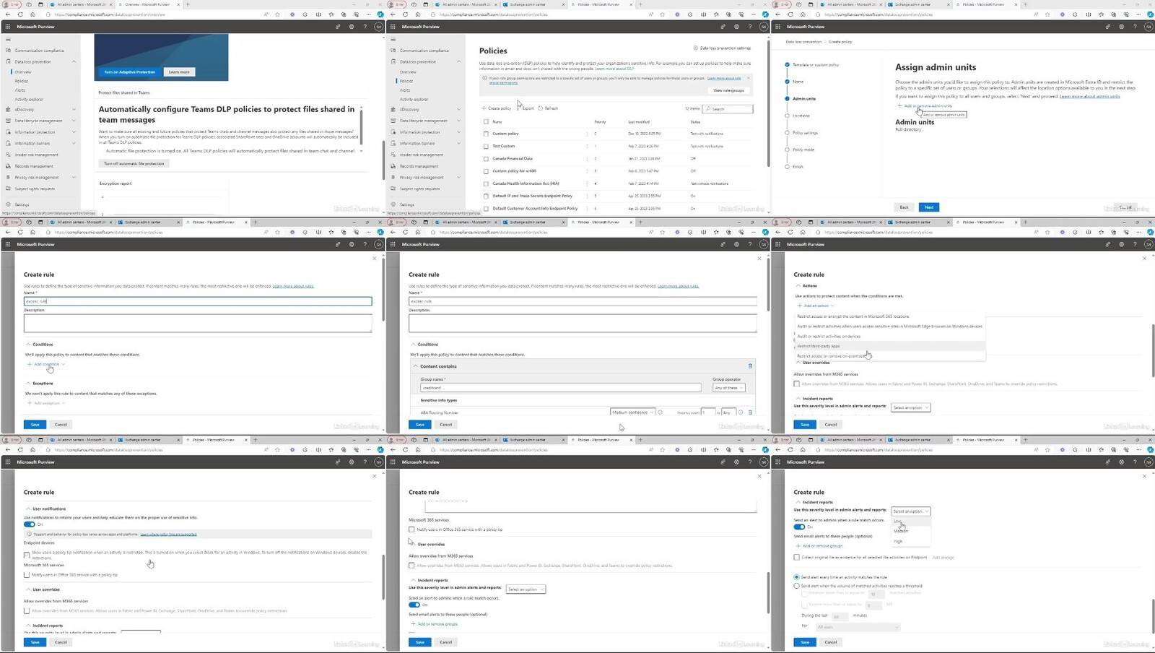Image resolution: width=1155 pixels, height=653 pixels.
Task: Check Allow overrides box in Actions menu window
Action: [797, 384]
